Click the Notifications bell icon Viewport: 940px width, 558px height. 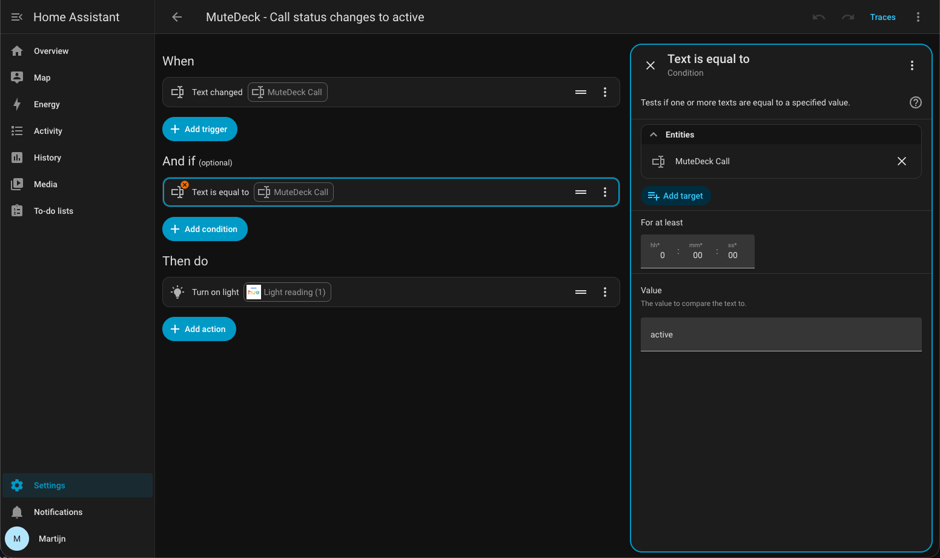pos(17,512)
